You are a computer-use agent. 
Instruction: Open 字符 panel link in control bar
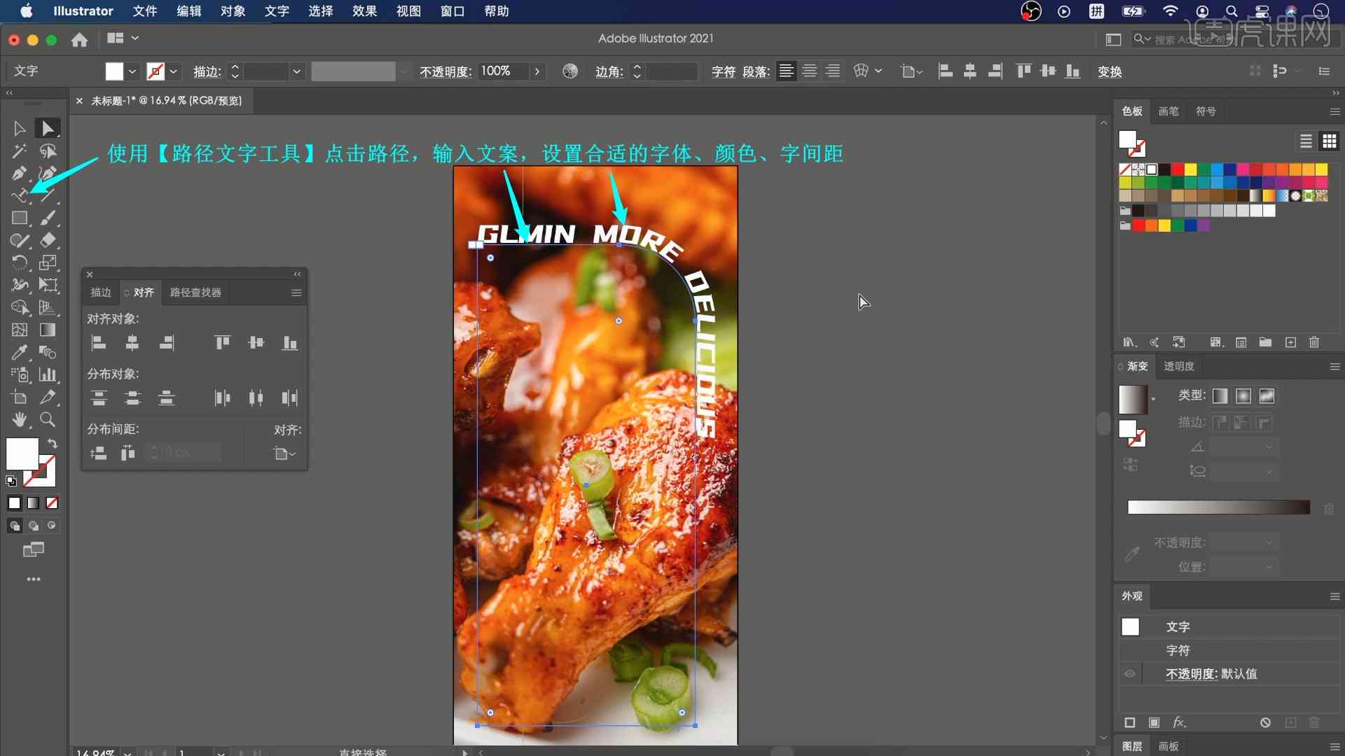pos(723,71)
